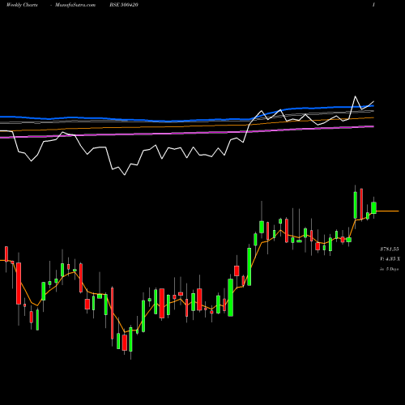Click the highest peak of the white indicator line
The height and width of the screenshot is (405, 405).
click(355, 96)
